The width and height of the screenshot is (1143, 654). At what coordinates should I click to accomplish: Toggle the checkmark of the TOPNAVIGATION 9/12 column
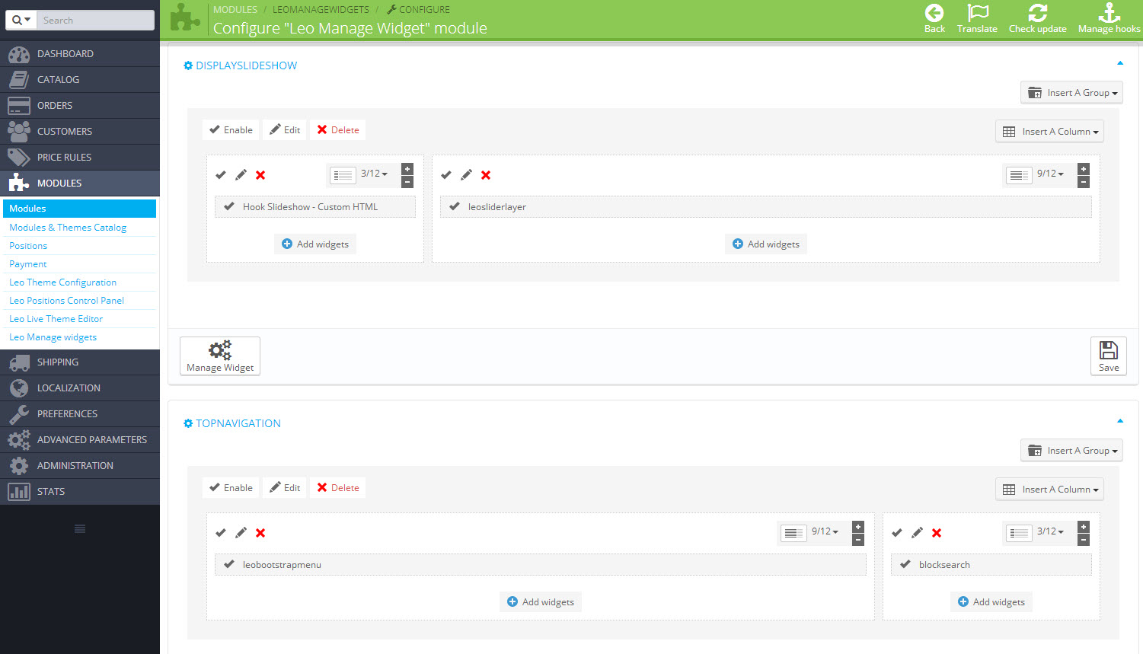coord(221,533)
